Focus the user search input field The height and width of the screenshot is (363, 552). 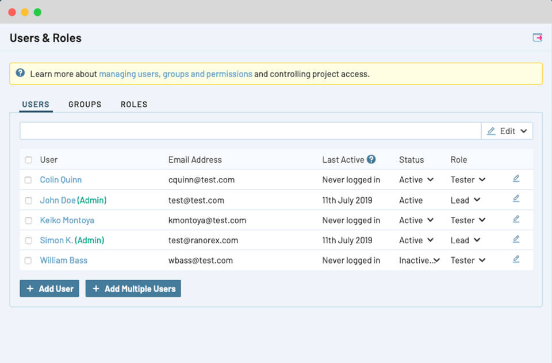[250, 131]
